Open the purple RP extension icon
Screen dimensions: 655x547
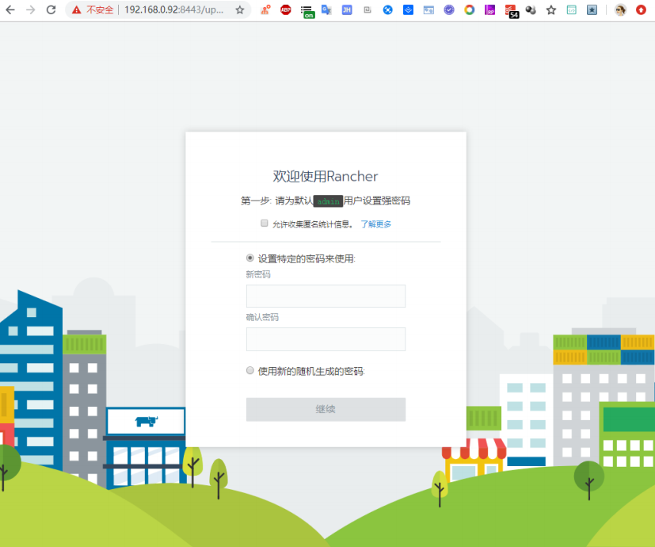(x=490, y=10)
